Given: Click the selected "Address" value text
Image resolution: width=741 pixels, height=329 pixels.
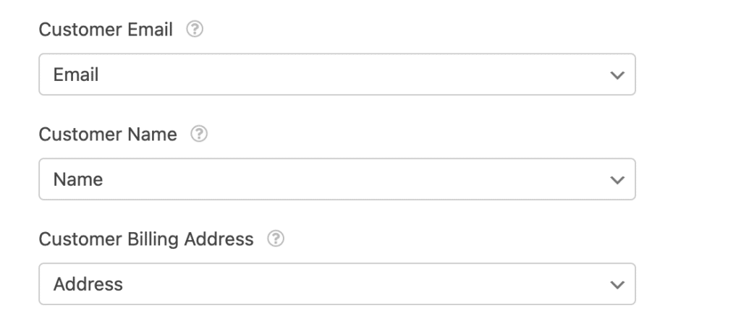Looking at the screenshot, I should click(x=88, y=284).
